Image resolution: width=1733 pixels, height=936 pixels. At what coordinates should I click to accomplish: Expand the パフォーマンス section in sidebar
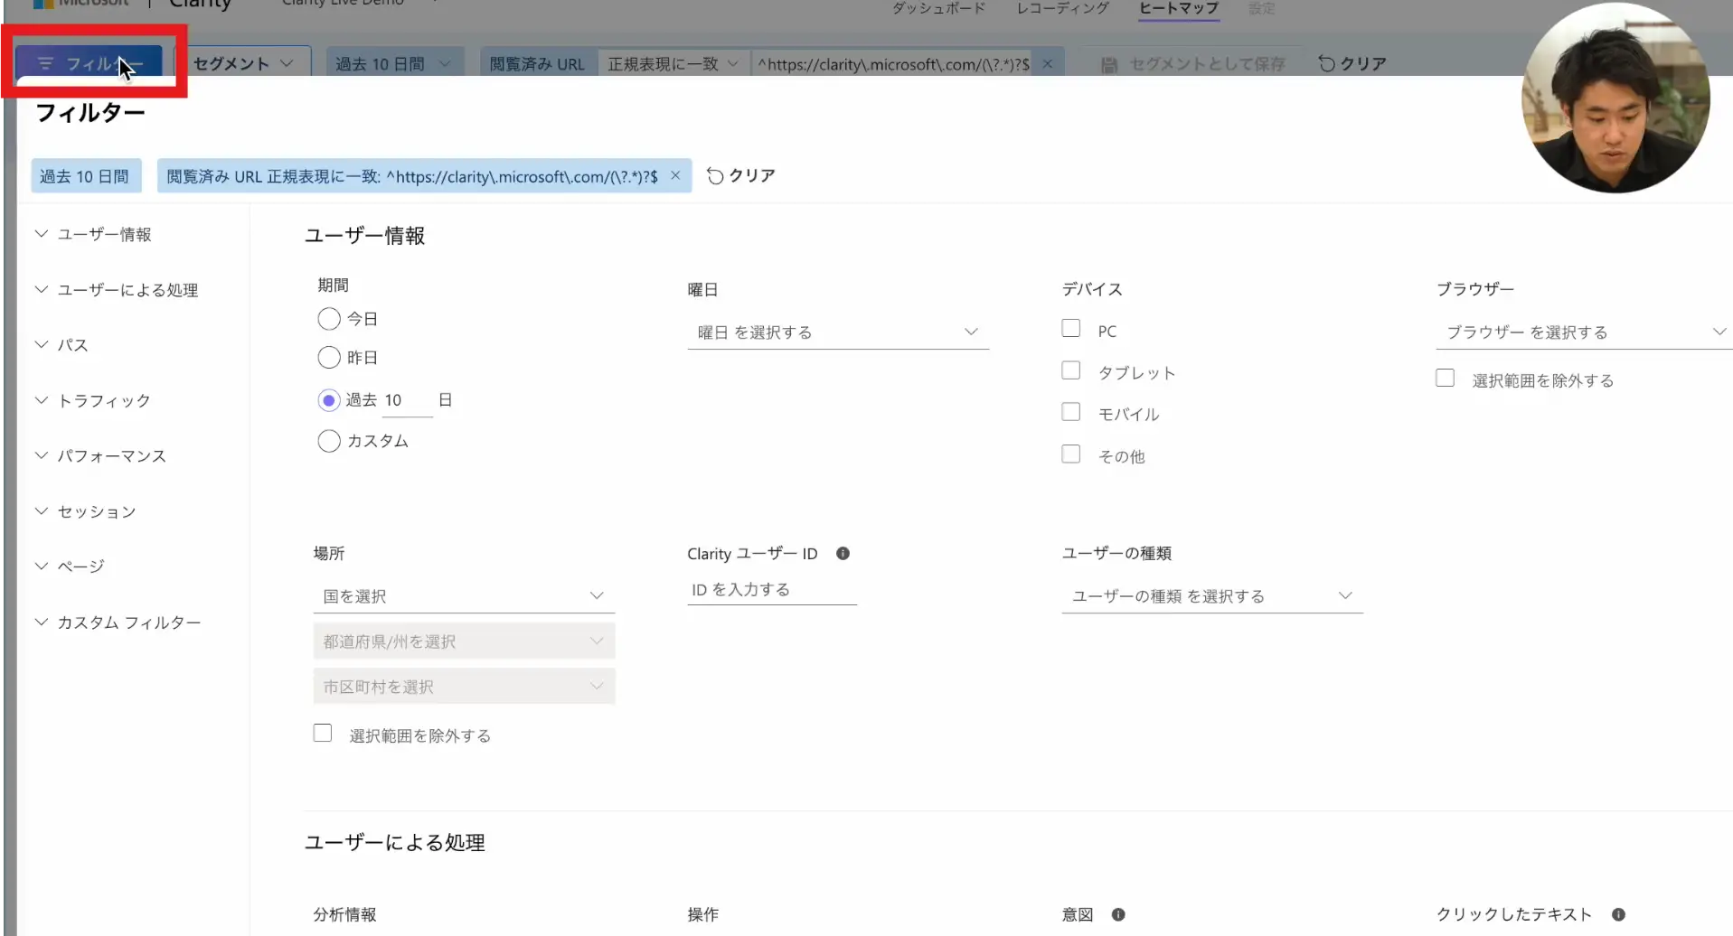[111, 456]
